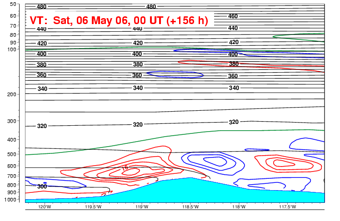Viewport: 340px width, 221px height.
Task: Click the red valid-time title text
Action: [x=119, y=20]
